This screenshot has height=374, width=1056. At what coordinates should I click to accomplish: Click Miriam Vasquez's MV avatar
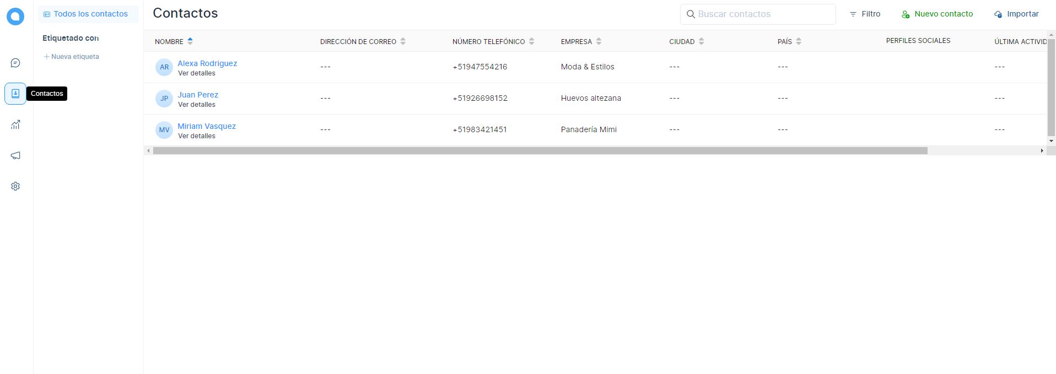(x=164, y=130)
